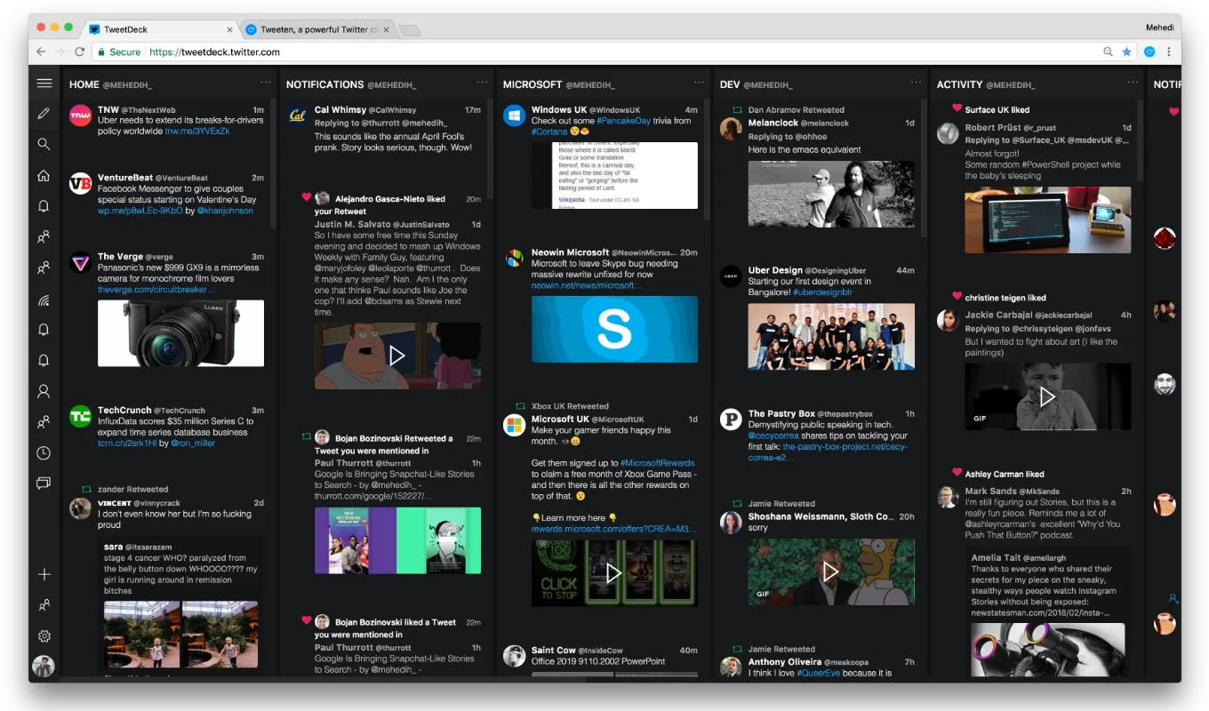Click the compose new Tweet pencil icon
This screenshot has height=711, width=1209.
click(44, 114)
